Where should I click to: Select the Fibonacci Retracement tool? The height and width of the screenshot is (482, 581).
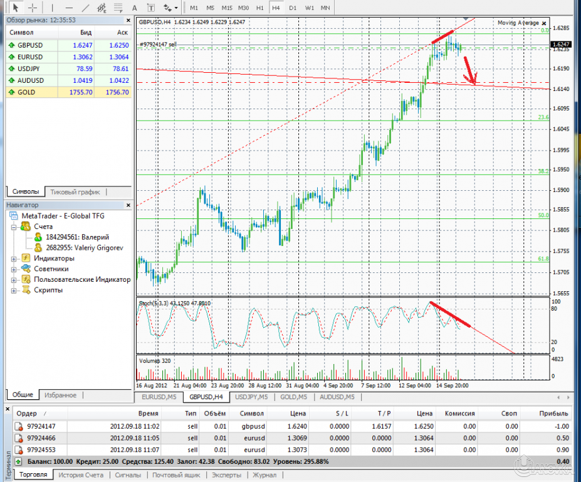coord(118,8)
